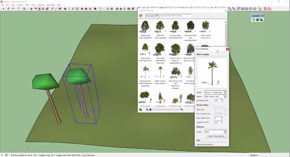Open the Window menu
This screenshot has height=157, width=290.
tap(41, 5)
